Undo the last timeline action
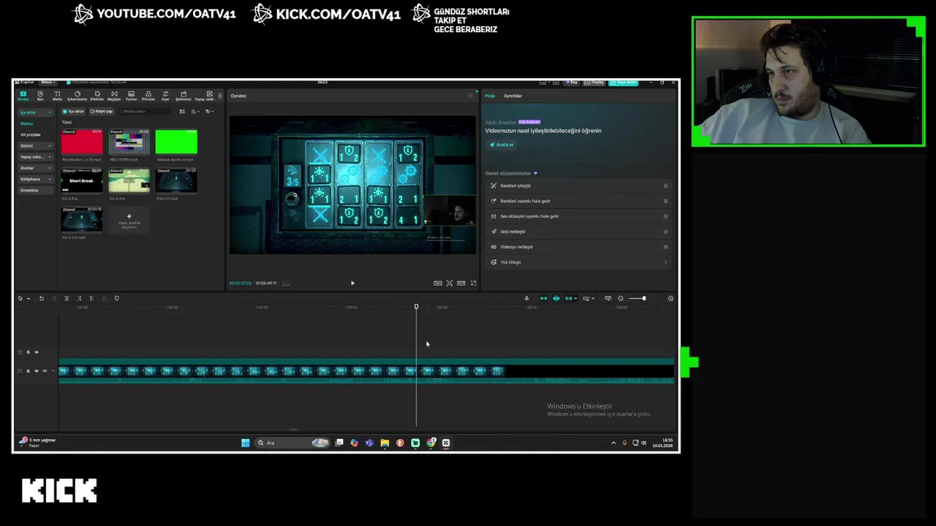936x526 pixels. 41,298
